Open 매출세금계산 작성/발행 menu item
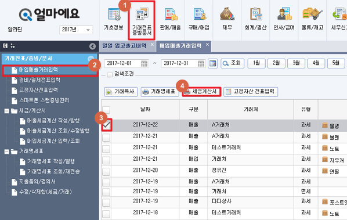 [53, 121]
